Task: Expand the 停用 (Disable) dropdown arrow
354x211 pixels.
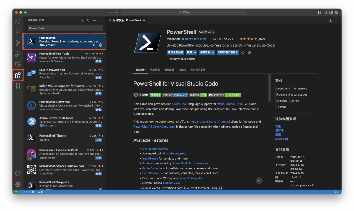Action: click(x=195, y=52)
